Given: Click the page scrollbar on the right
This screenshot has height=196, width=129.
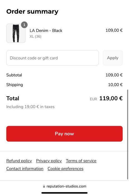Looking at the screenshot, I should tap(128, 135).
